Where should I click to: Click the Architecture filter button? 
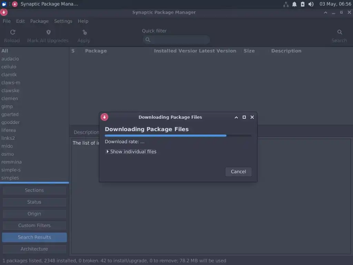click(34, 249)
